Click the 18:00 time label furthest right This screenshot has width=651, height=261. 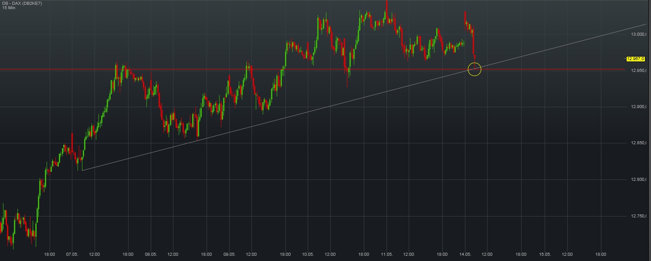pyautogui.click(x=601, y=254)
